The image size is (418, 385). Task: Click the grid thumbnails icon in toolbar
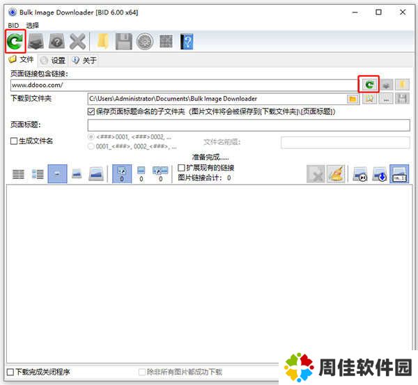166,42
